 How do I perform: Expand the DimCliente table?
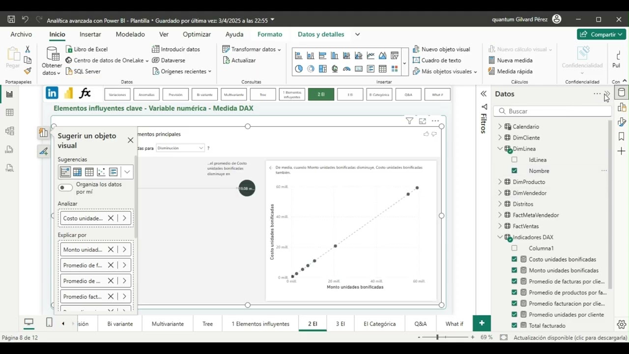coord(500,138)
